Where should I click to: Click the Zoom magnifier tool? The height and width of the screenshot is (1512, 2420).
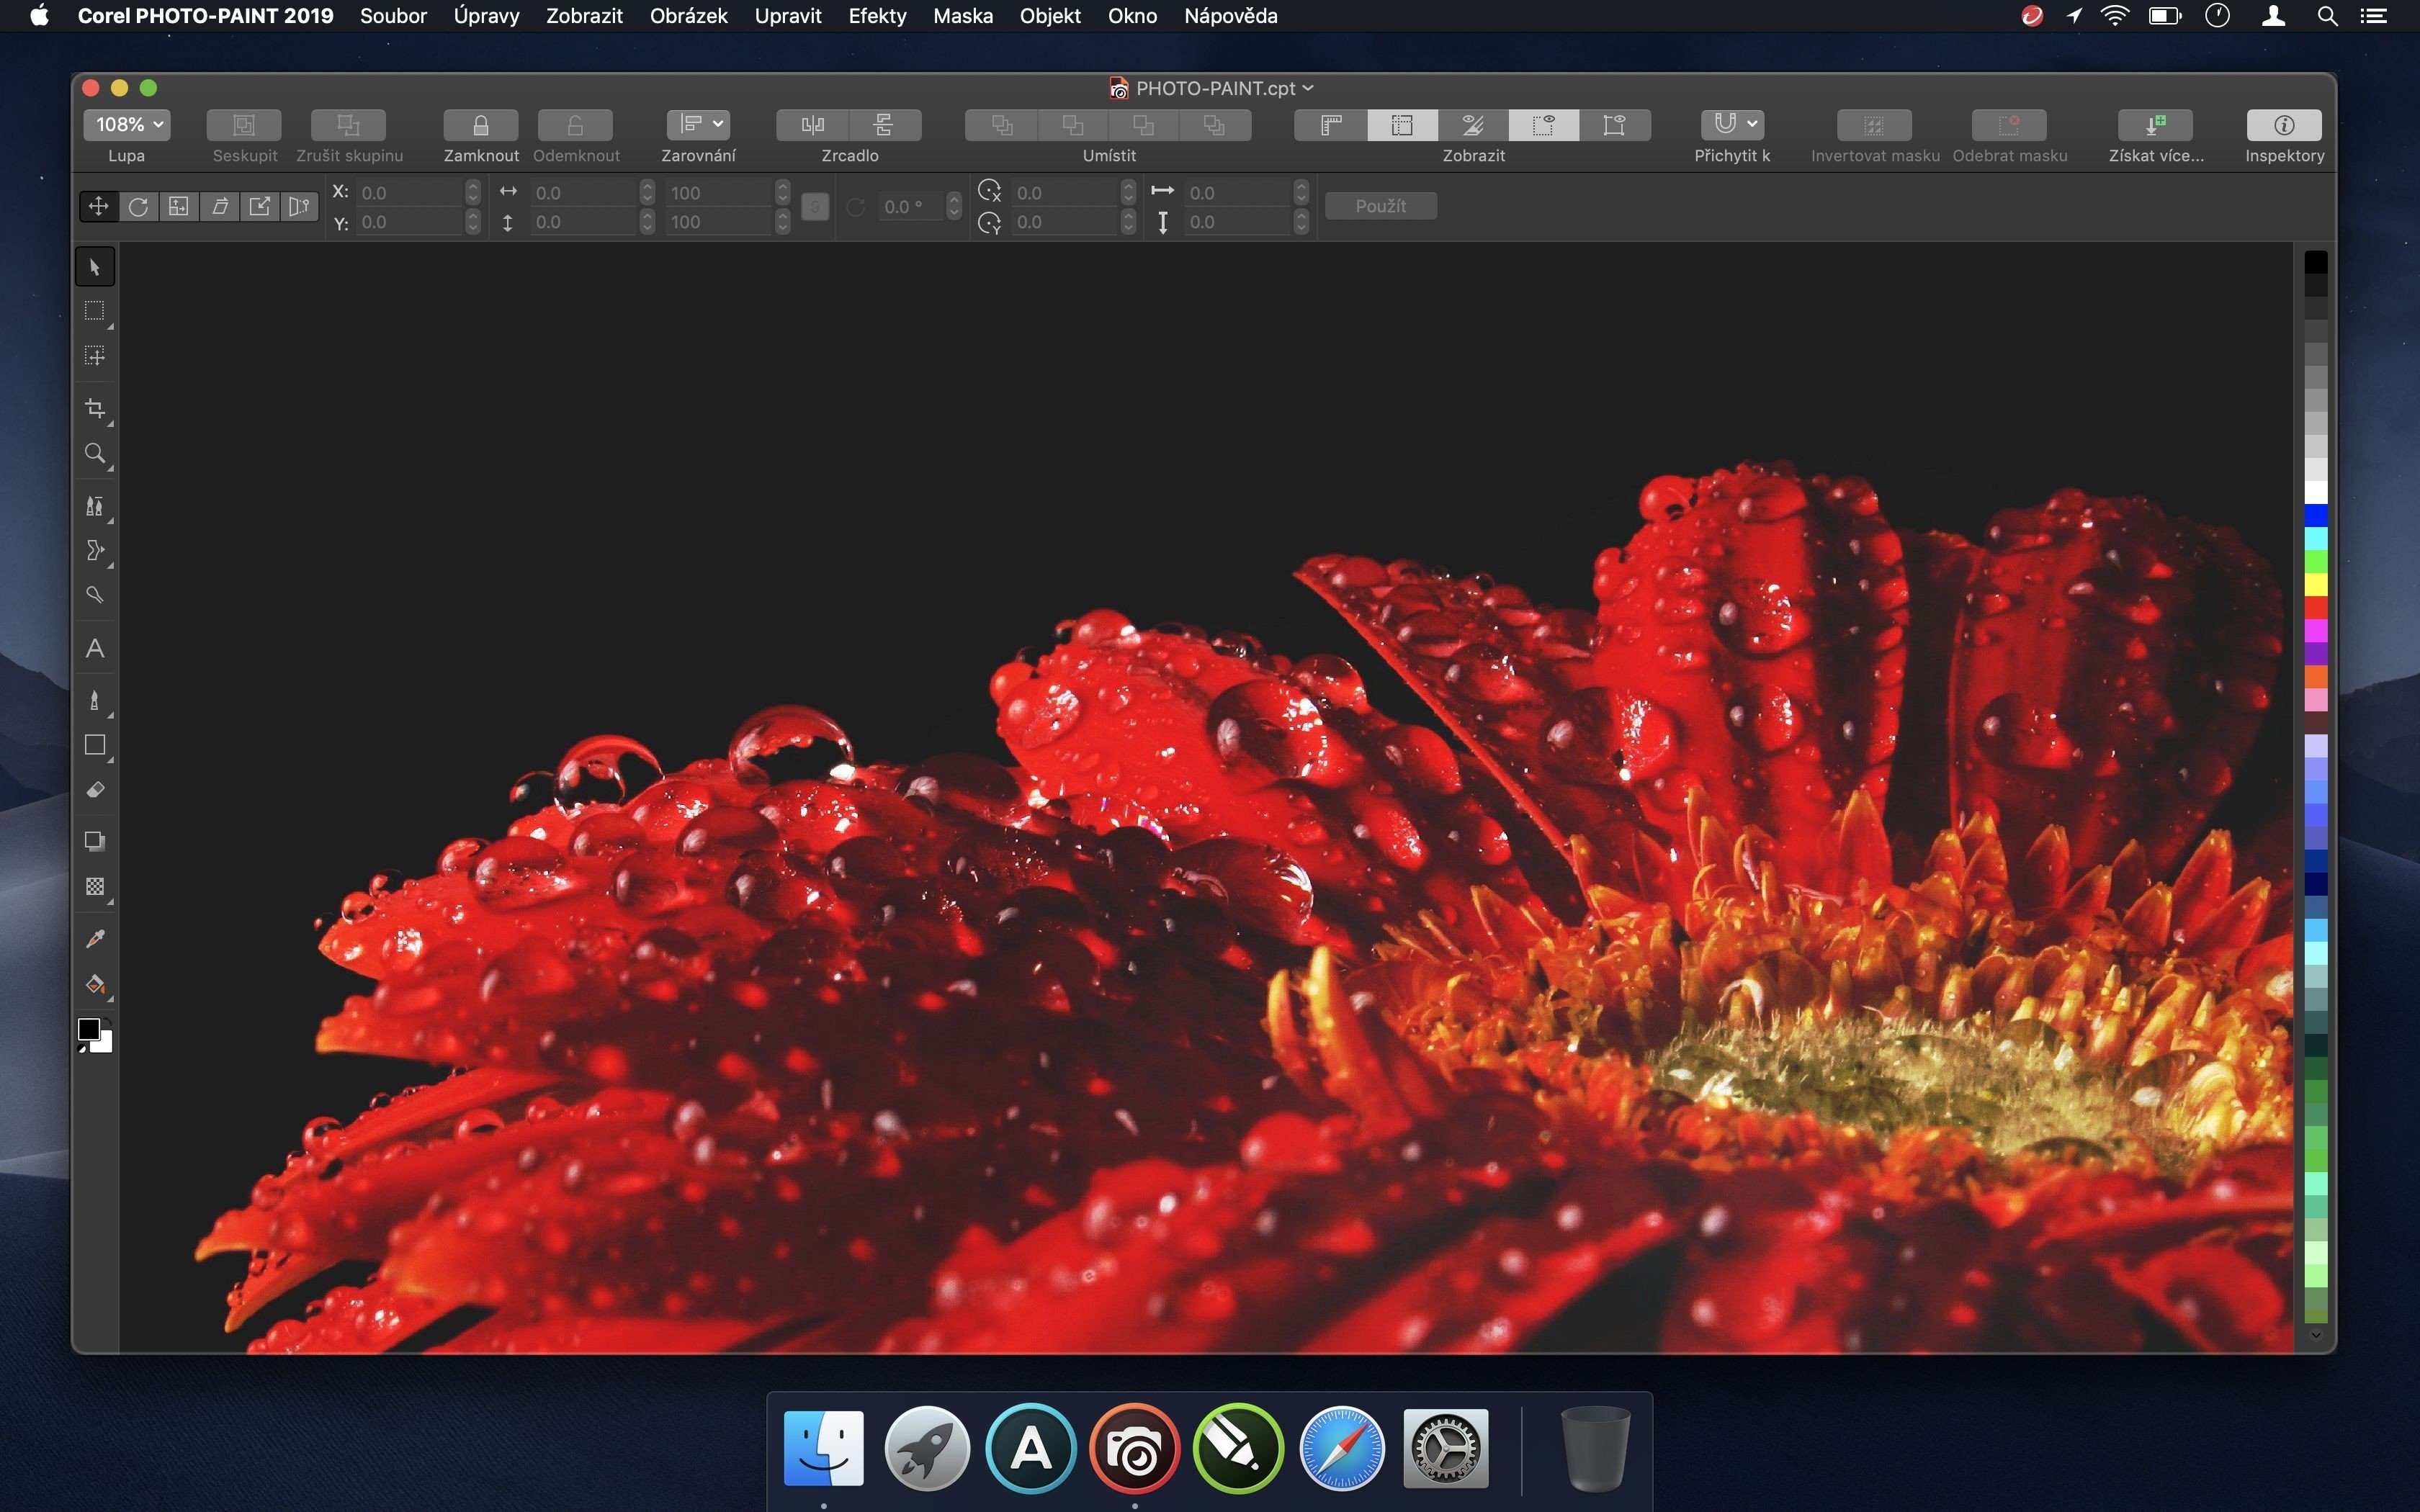[x=95, y=453]
